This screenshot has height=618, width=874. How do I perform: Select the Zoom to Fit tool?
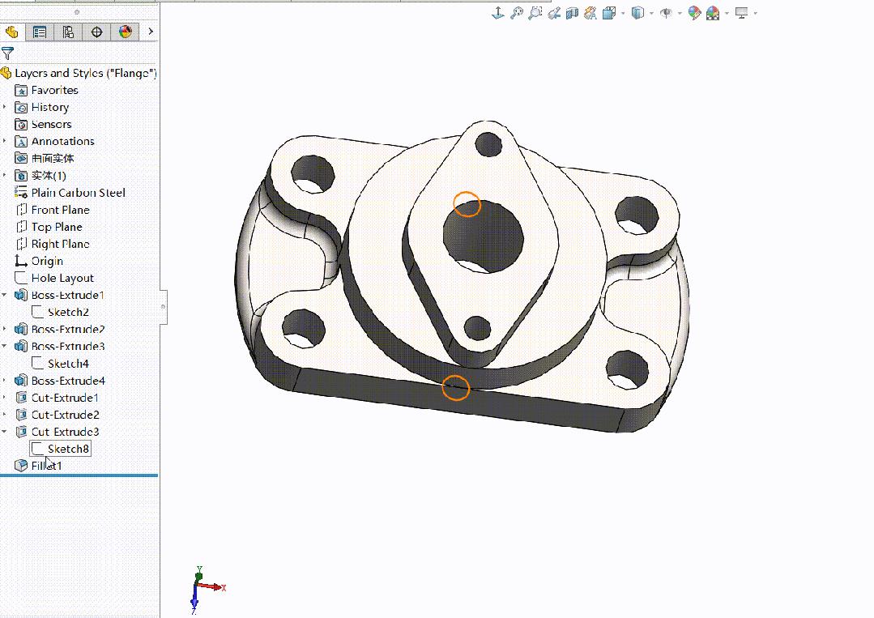click(x=517, y=13)
